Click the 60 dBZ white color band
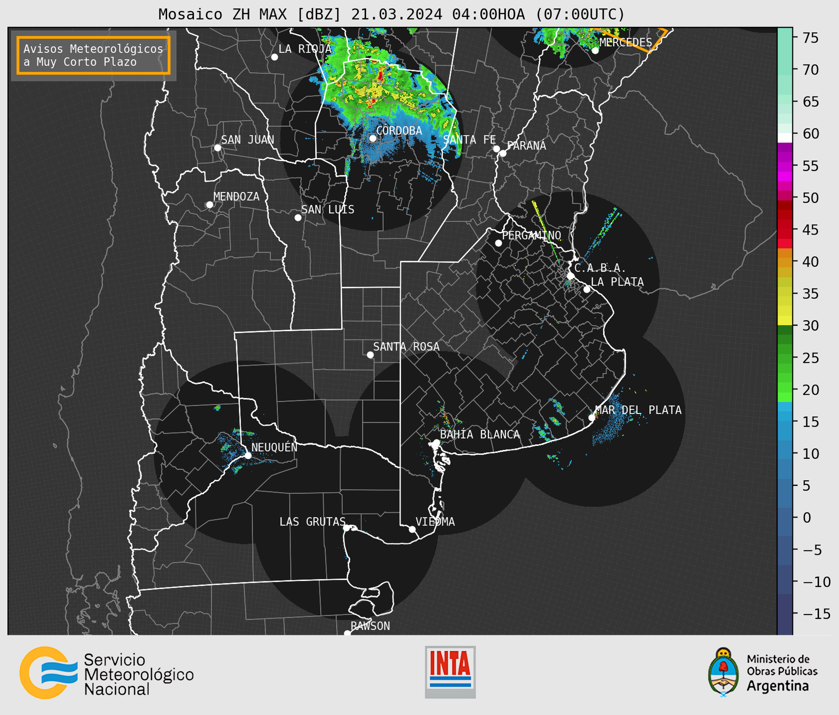 (x=785, y=138)
